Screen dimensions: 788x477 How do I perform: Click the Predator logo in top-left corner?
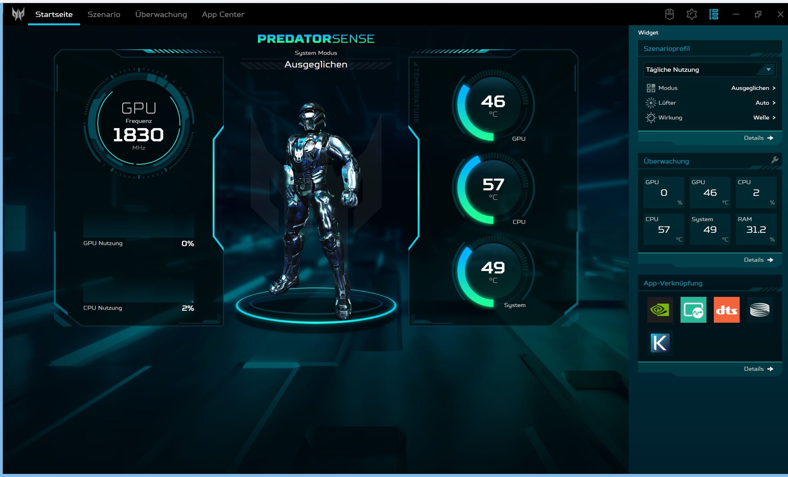(18, 14)
